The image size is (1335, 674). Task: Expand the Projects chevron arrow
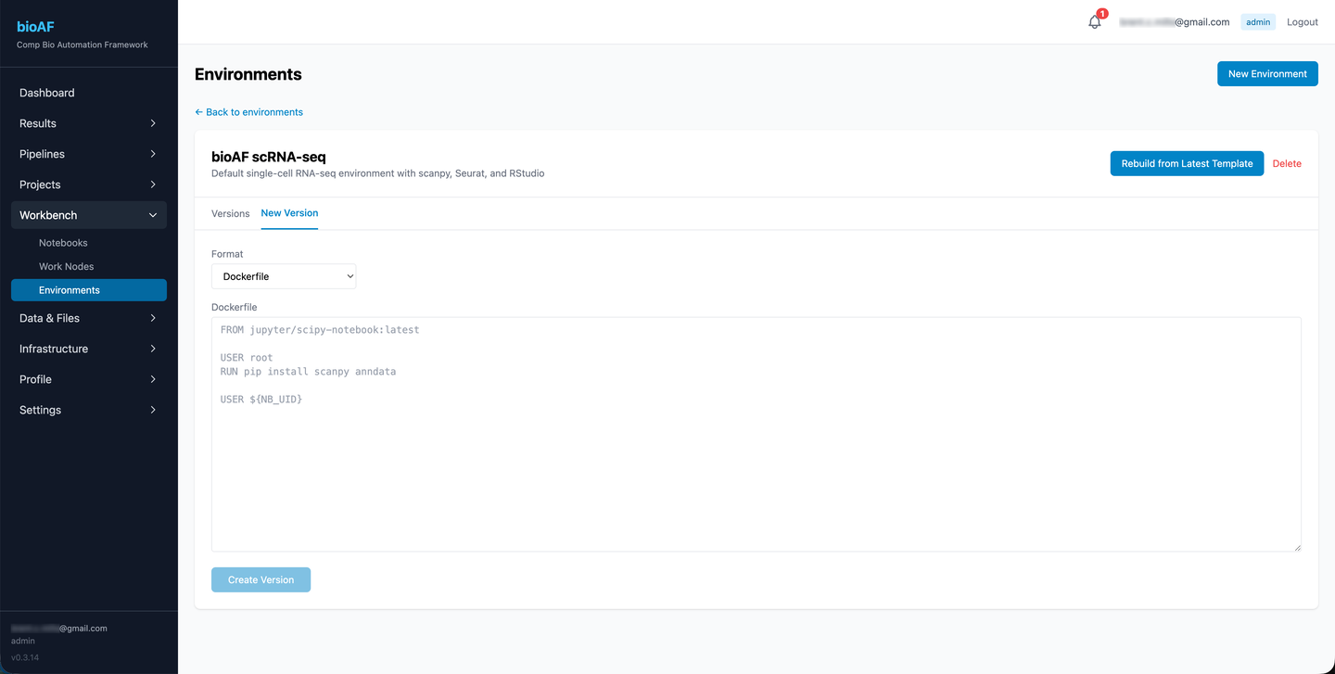pos(153,184)
